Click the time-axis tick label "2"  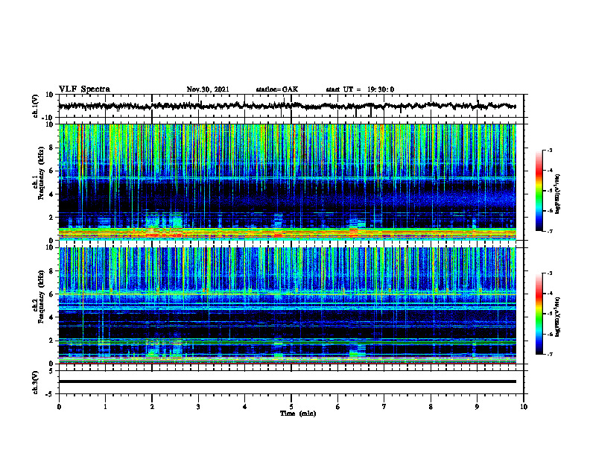[x=152, y=407]
